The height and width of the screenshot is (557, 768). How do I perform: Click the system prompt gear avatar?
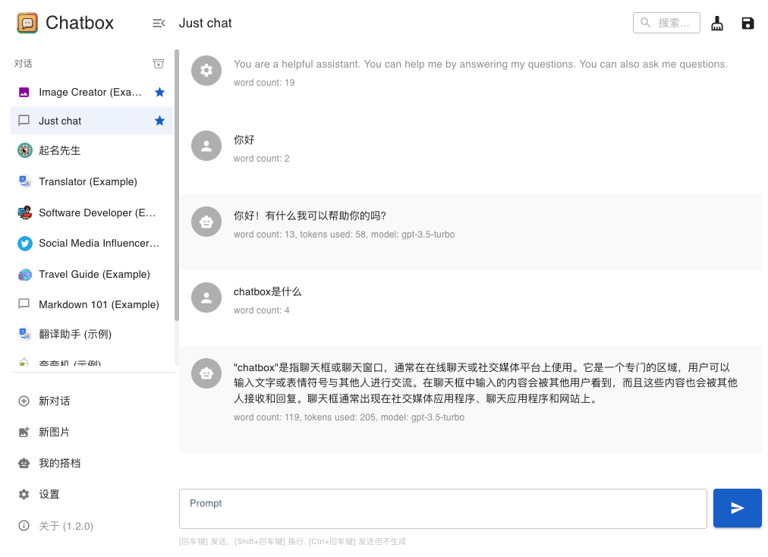point(206,71)
